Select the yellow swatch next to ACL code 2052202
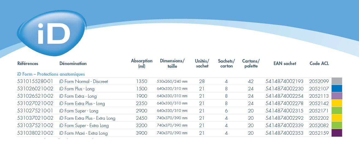This screenshot has width=359, height=141. [x=337, y=118]
